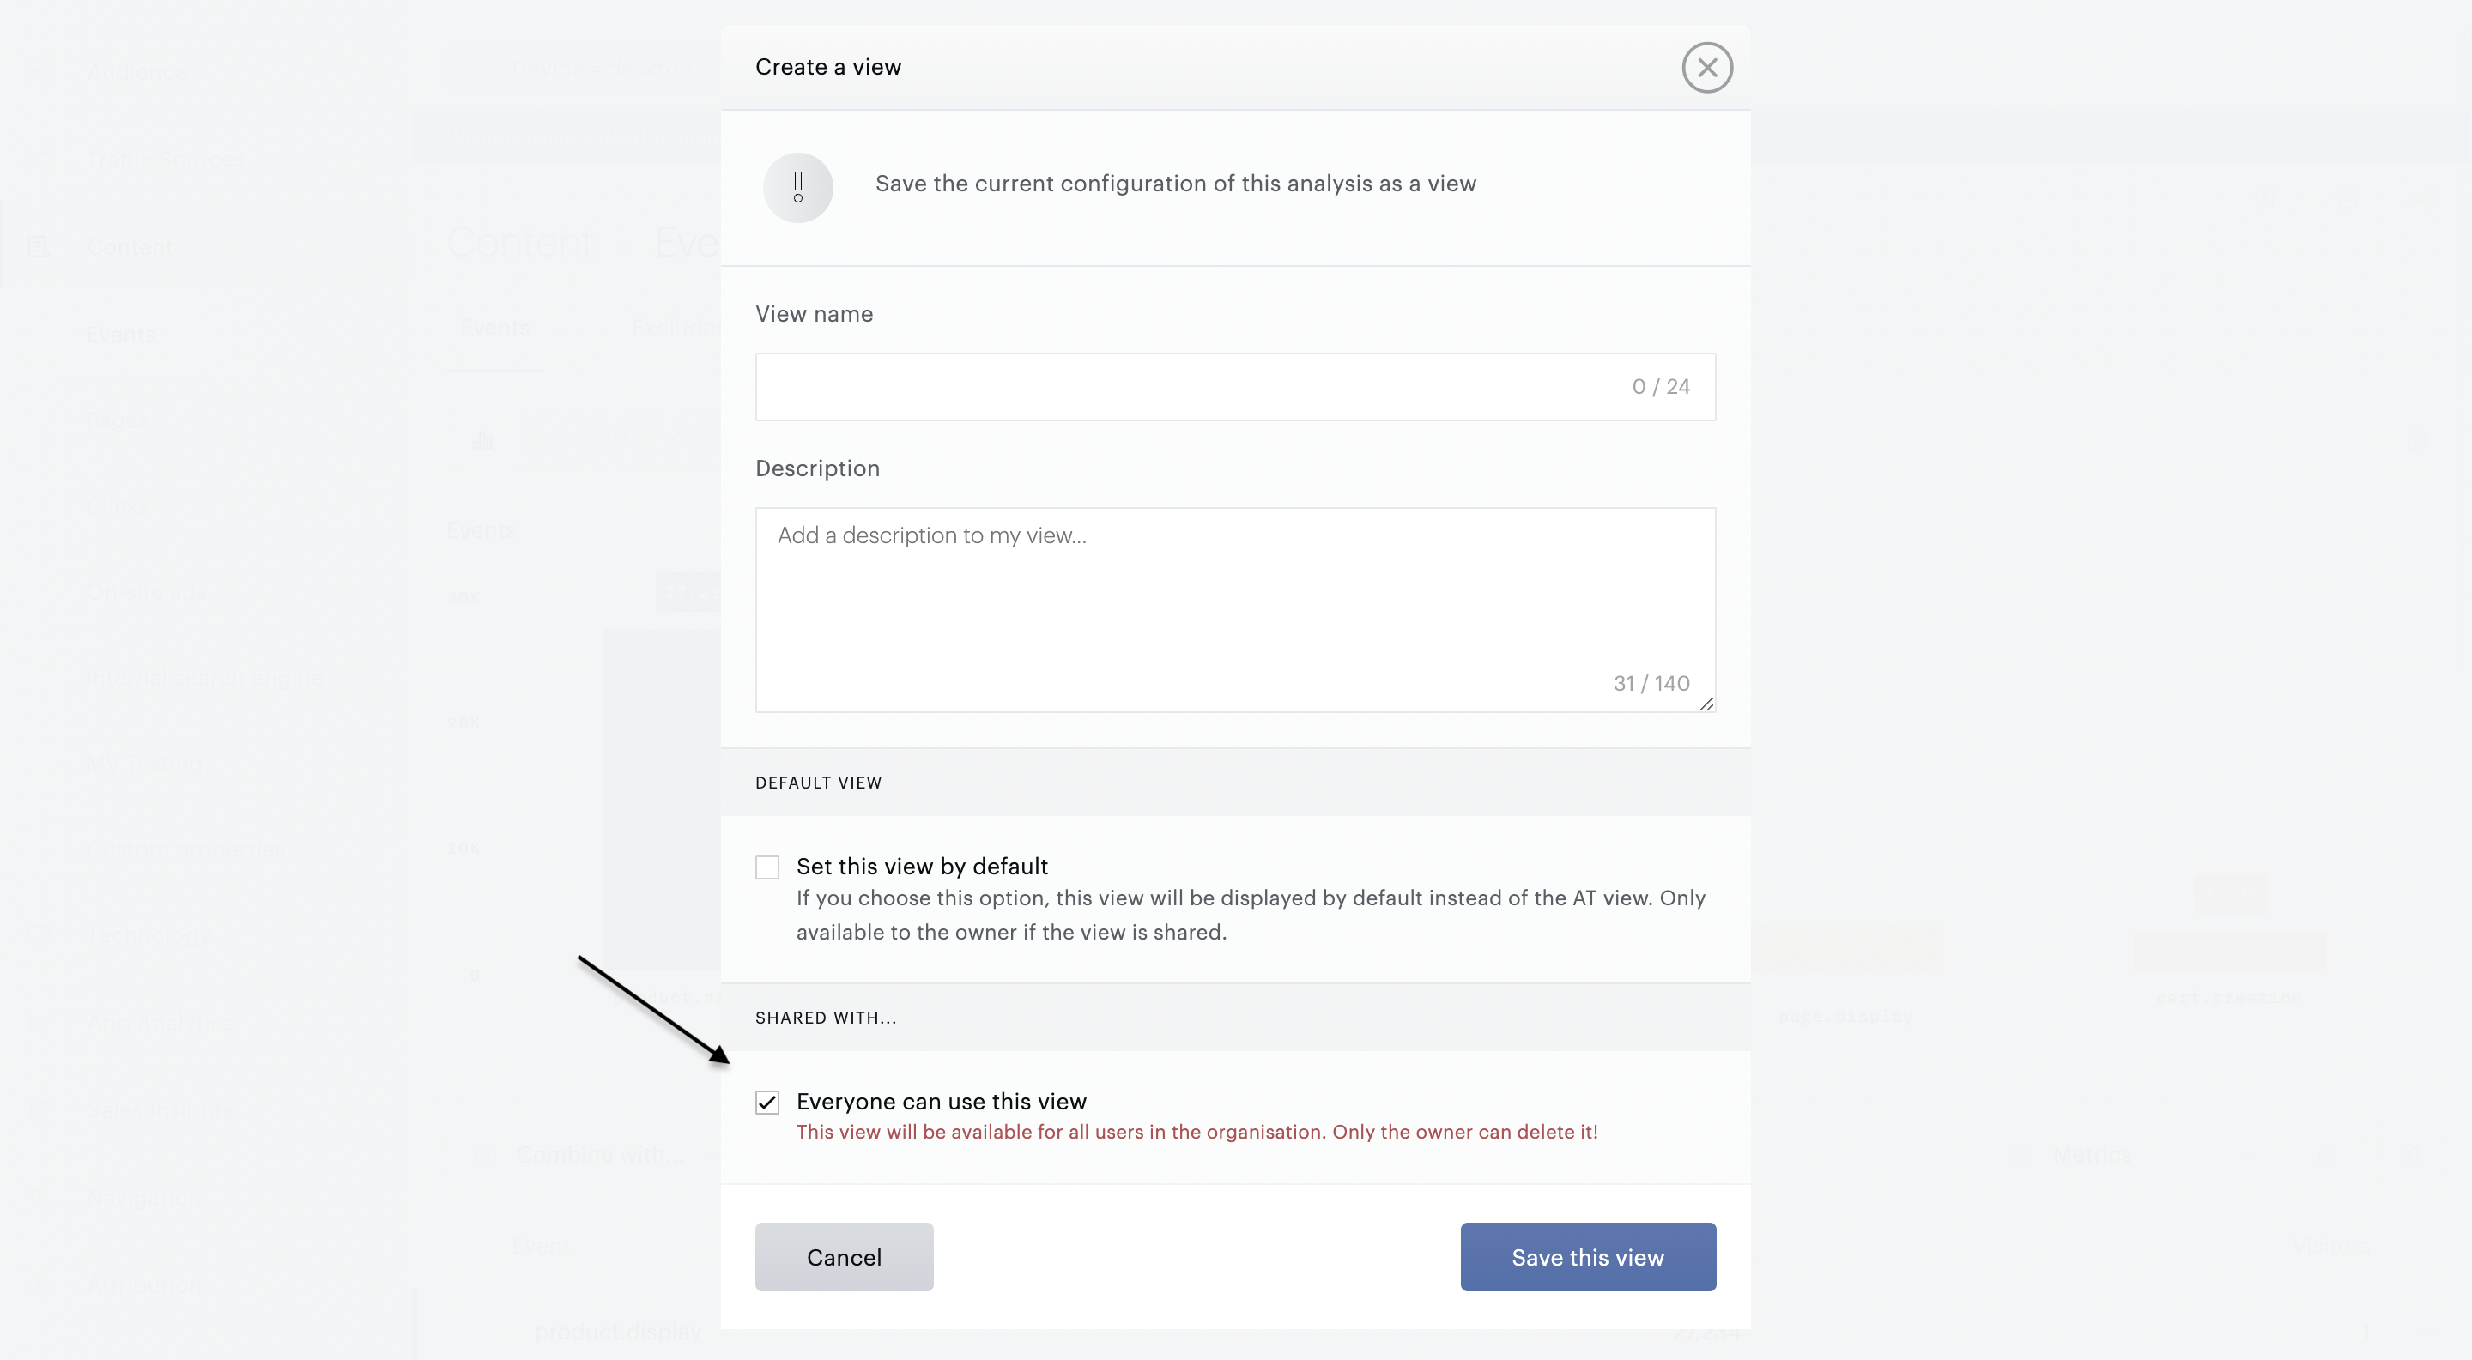Uncheck Everyone can use this view
The width and height of the screenshot is (2472, 1360).
point(766,1102)
